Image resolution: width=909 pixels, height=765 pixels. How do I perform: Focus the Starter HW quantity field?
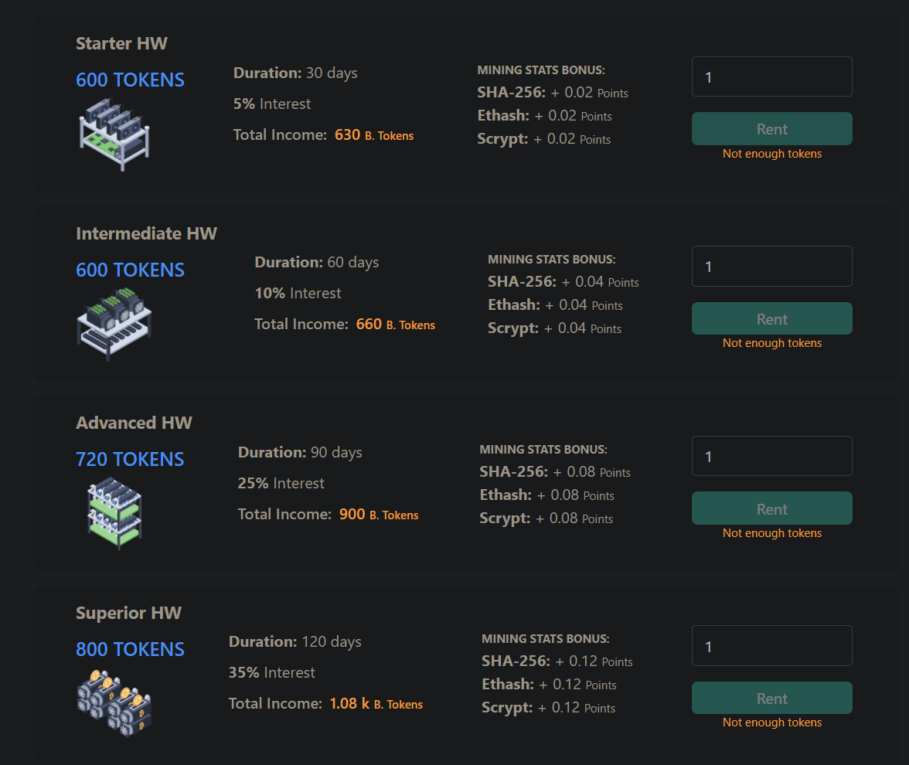(x=771, y=77)
